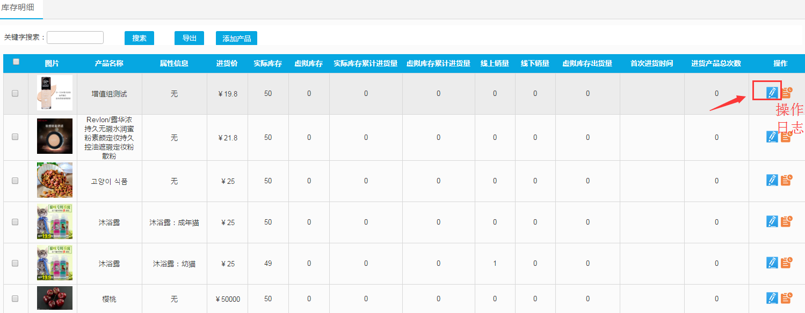
Task: Toggle the select-all checkbox in table header
Action: coord(16,62)
